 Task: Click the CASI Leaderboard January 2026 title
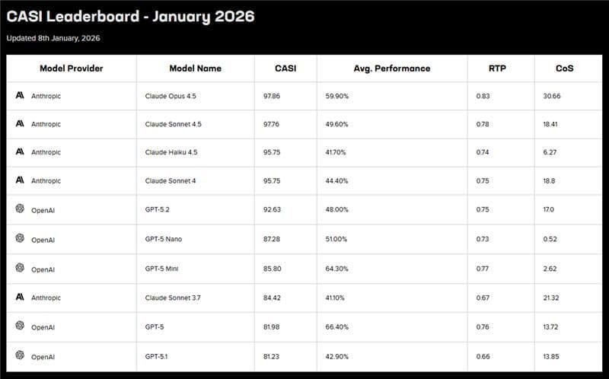click(130, 16)
